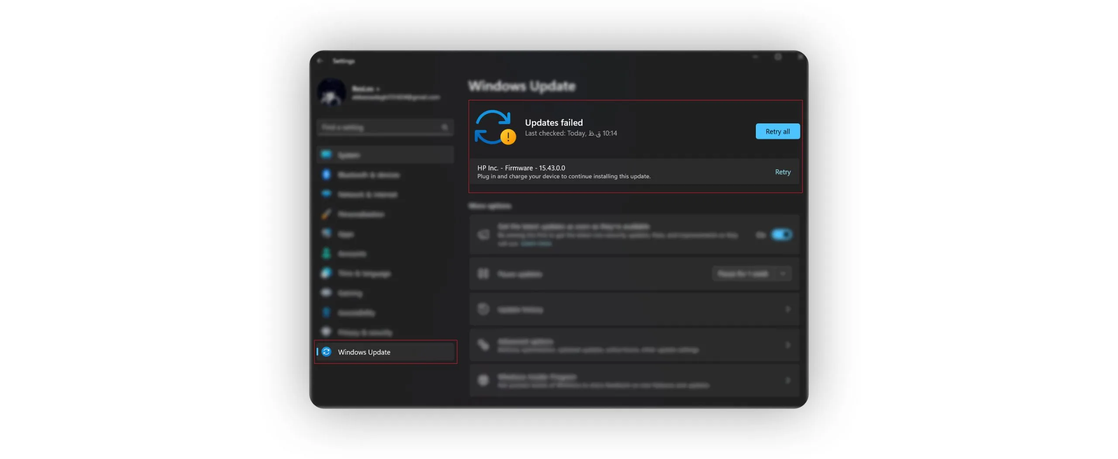Click the Windows Update sync icon in sidebar
The image size is (1118, 459).
[326, 352]
